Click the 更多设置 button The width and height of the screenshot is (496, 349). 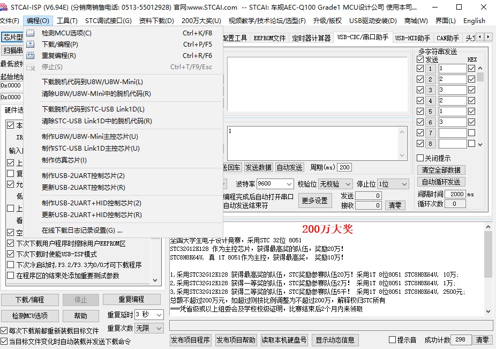point(315,201)
